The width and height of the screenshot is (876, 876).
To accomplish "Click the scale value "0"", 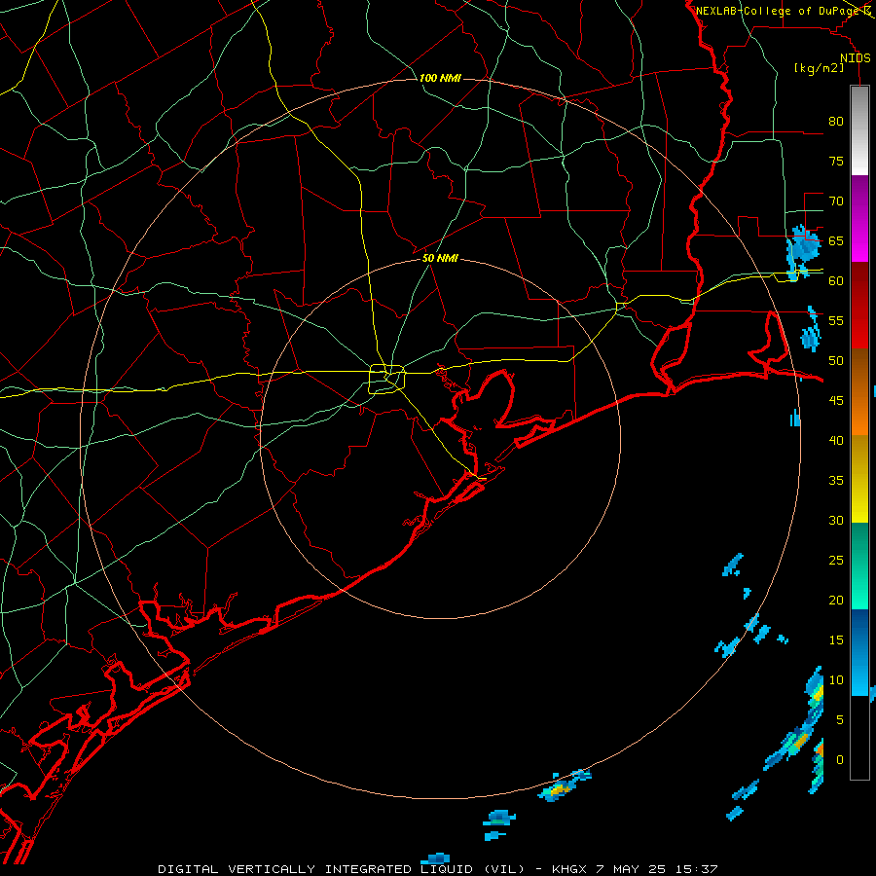I will tap(840, 760).
